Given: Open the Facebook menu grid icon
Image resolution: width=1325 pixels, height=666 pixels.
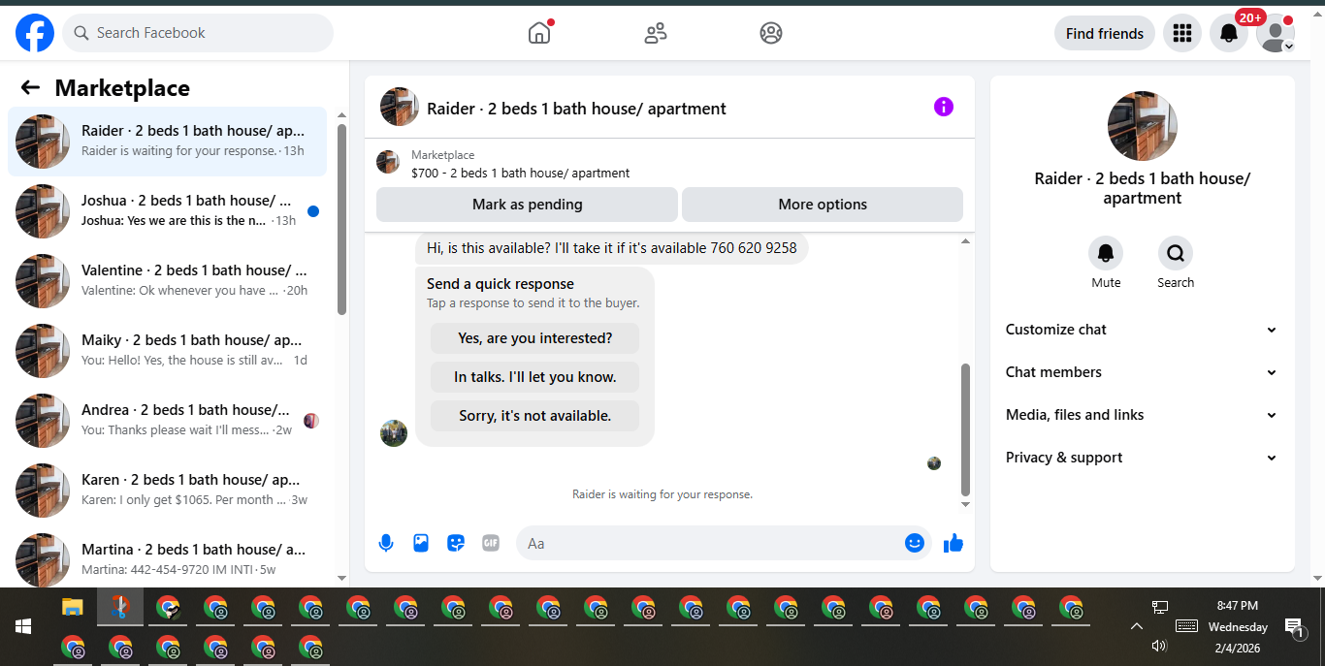Looking at the screenshot, I should [1181, 33].
